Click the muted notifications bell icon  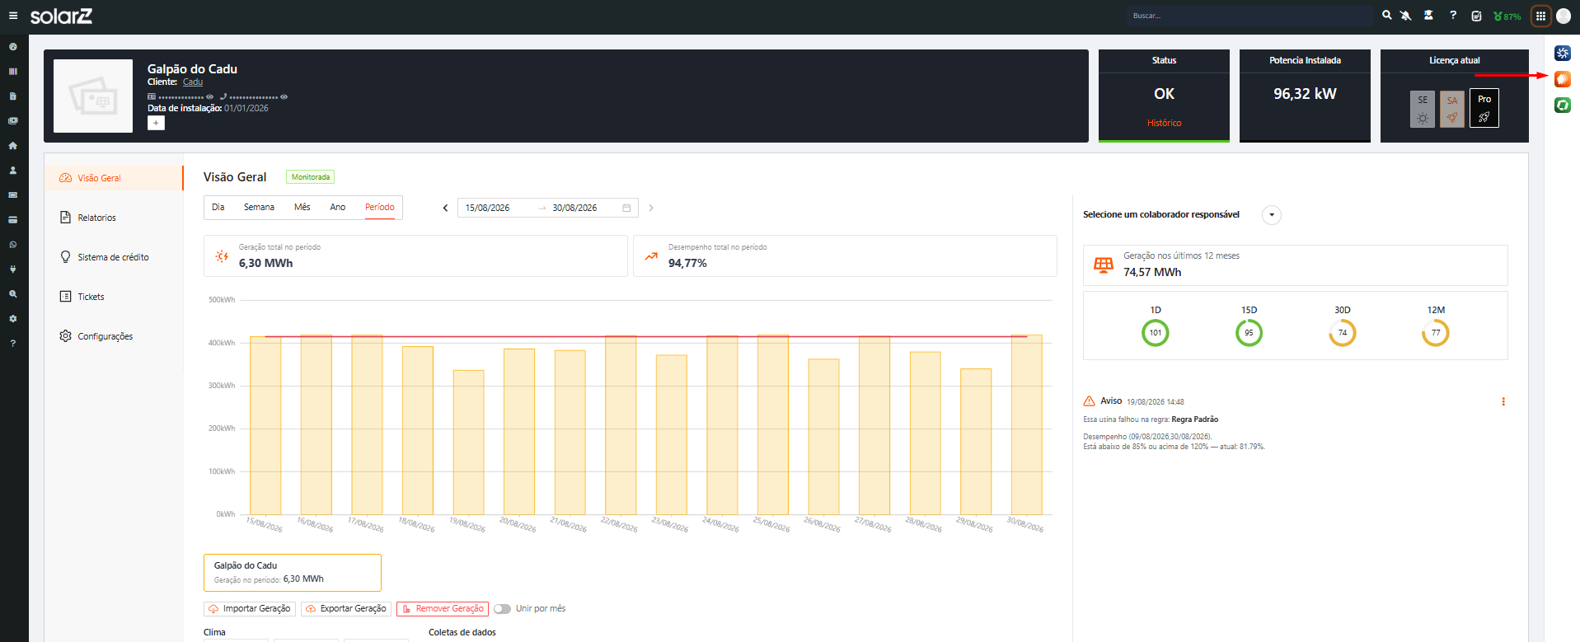pos(1406,16)
